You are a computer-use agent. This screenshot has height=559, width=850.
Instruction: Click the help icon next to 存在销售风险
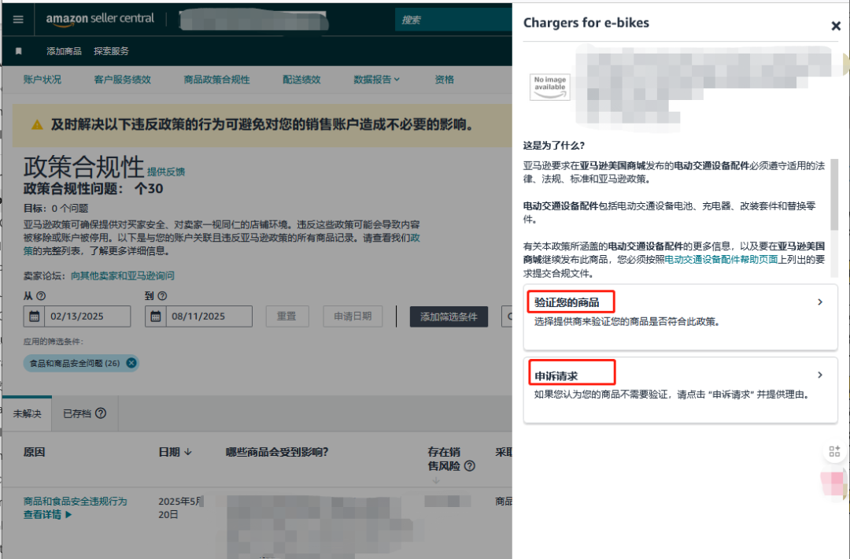click(470, 466)
